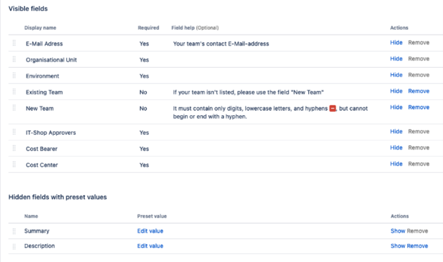This screenshot has height=262, width=443.
Task: Edit value for the Description preset
Action: (150, 246)
